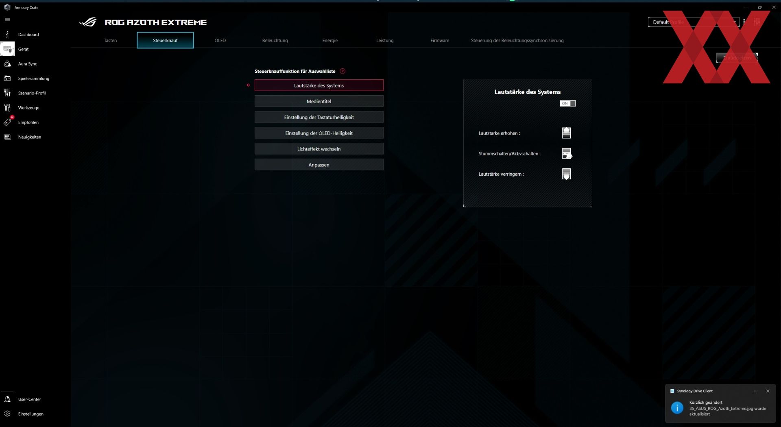This screenshot has width=781, height=427.
Task: Select the Gerät keyboard icon
Action: tap(7, 49)
